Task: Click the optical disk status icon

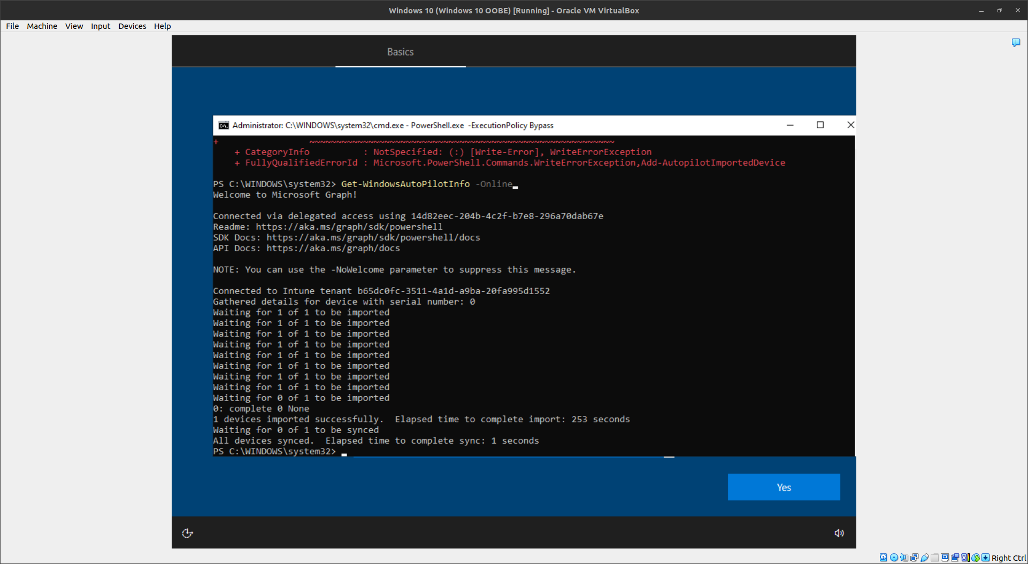Action: click(894, 558)
